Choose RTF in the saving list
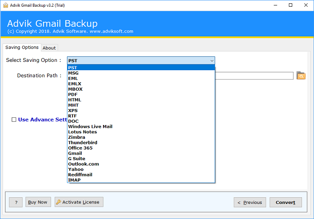This screenshot has height=219, width=314. tap(141, 116)
